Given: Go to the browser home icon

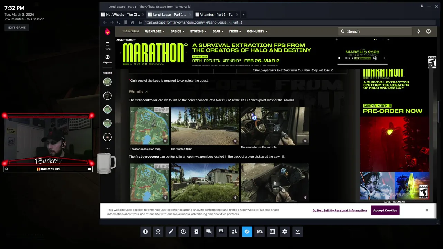Looking at the screenshot, I should point(133,22).
